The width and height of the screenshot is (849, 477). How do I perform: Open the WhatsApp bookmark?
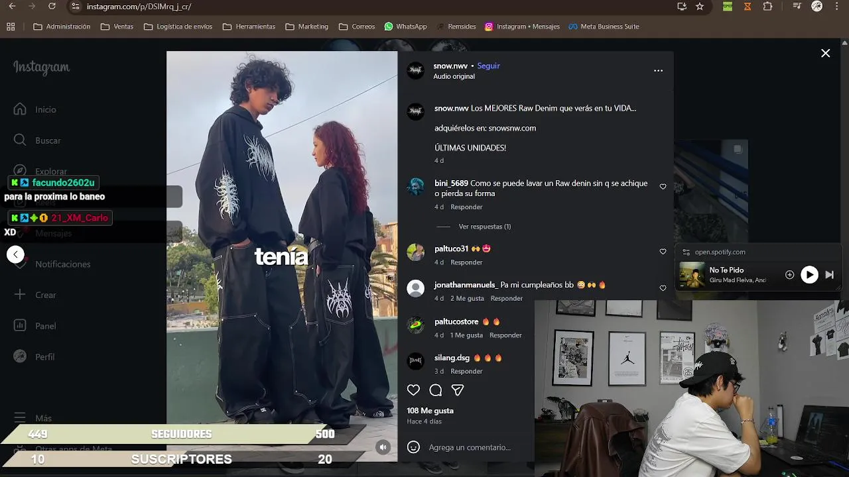tap(405, 26)
